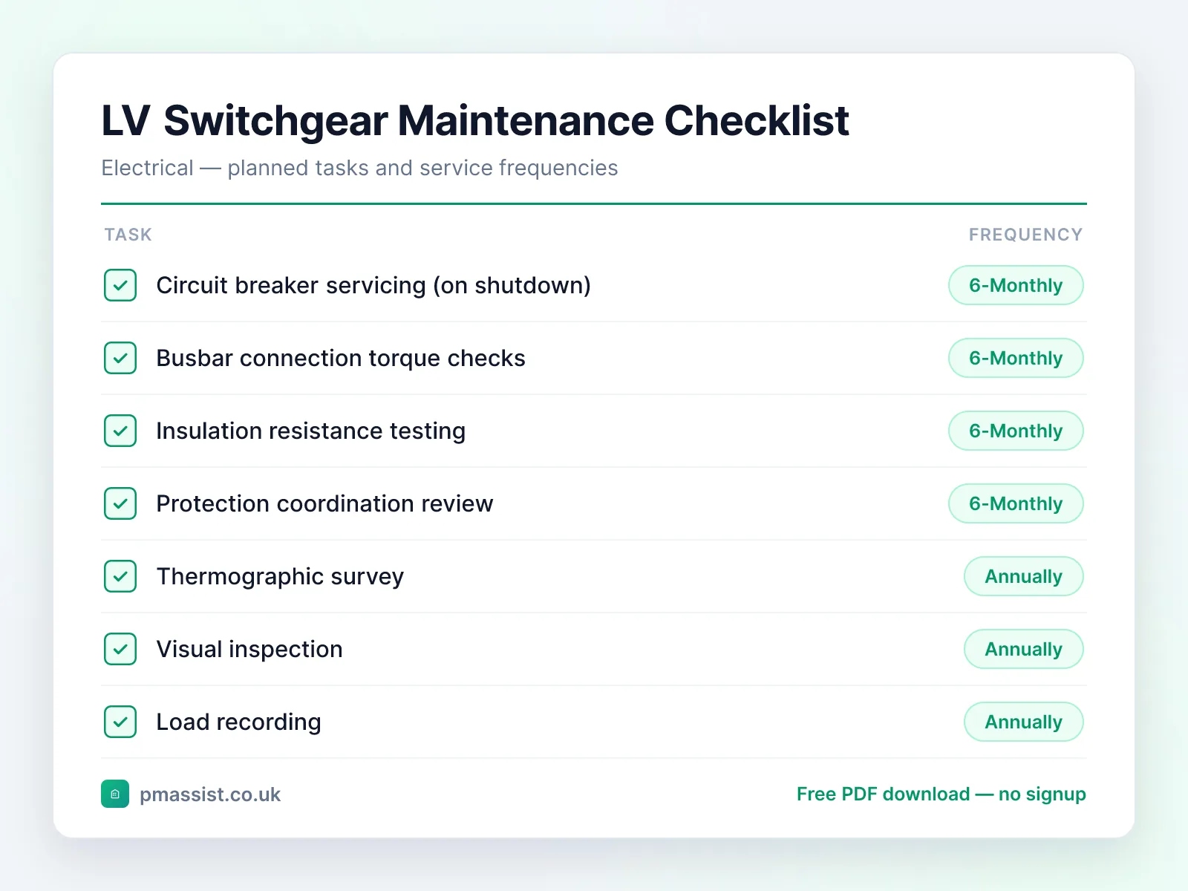Click the Electrical planned tasks subtitle
The width and height of the screenshot is (1188, 891).
point(359,169)
